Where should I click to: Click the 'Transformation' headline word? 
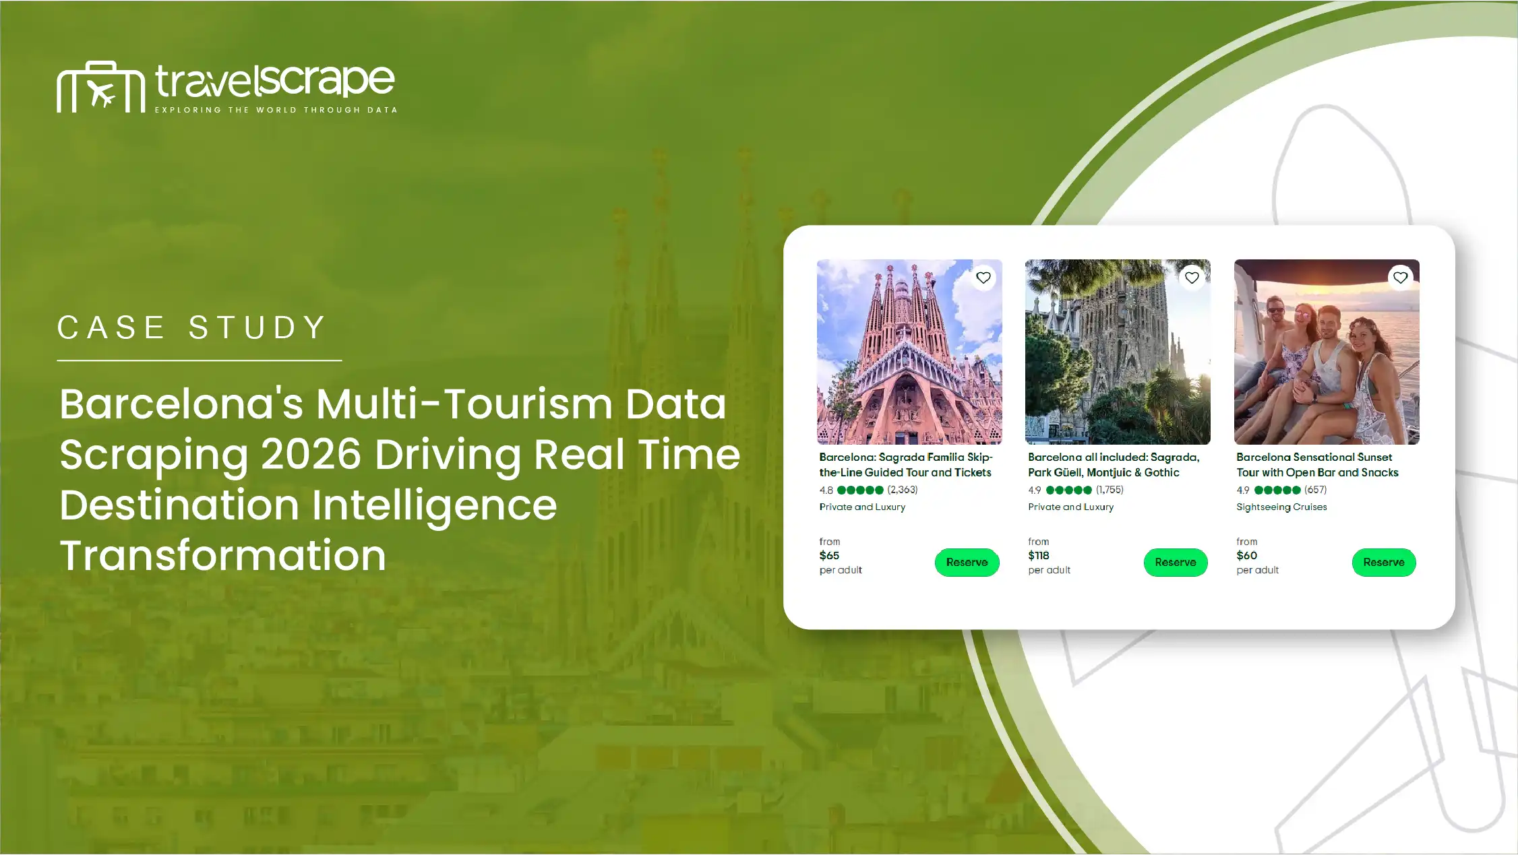[x=222, y=556]
